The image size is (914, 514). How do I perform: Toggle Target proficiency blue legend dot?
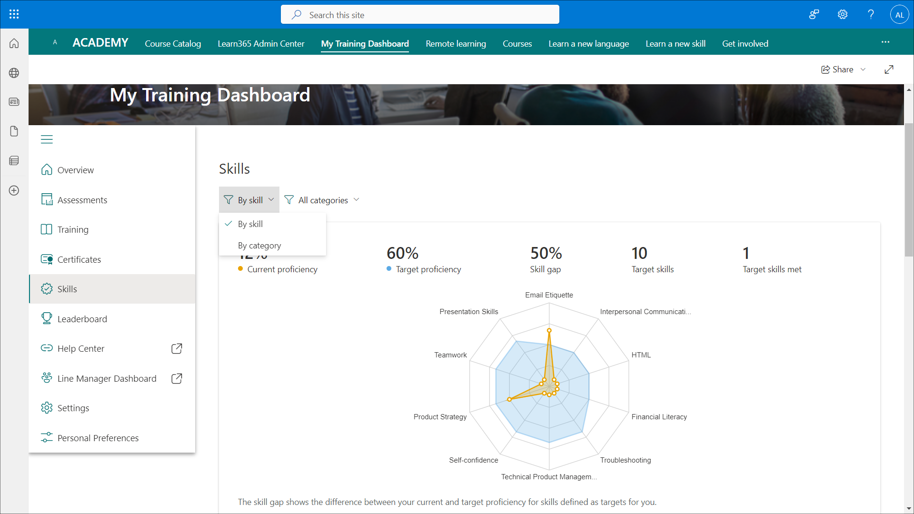coord(389,269)
